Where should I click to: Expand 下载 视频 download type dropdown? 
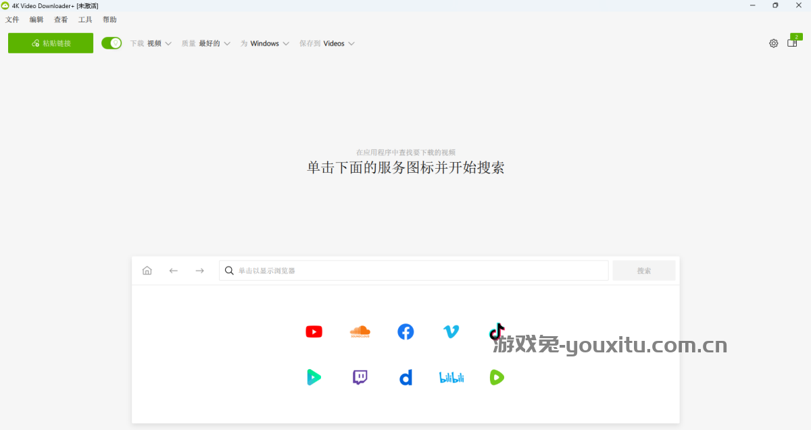tap(151, 43)
